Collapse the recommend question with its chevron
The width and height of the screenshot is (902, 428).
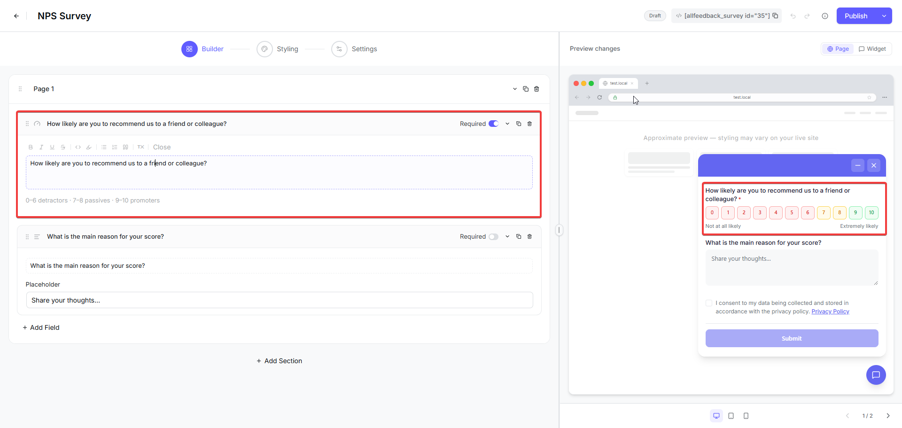(x=507, y=124)
